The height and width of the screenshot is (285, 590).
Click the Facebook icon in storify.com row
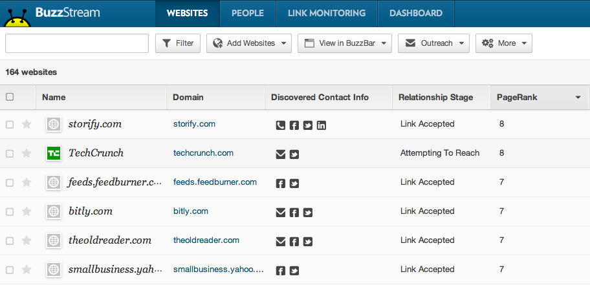tap(294, 125)
